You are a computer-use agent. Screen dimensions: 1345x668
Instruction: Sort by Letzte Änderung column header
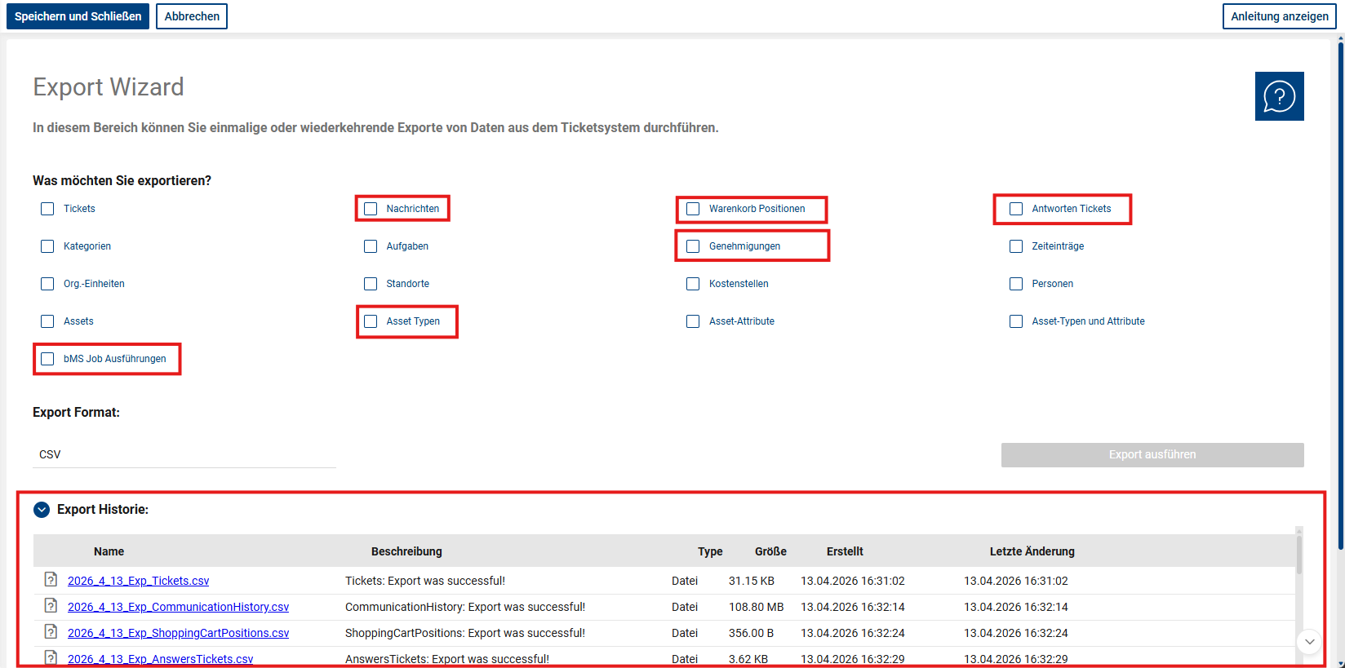click(1032, 551)
